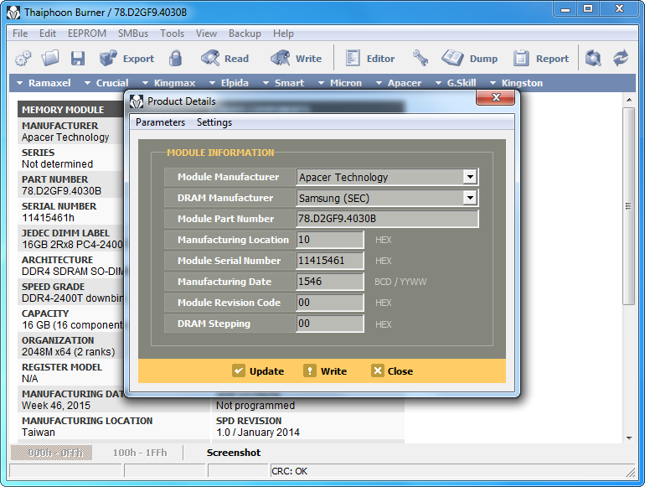Click the Module Part Number field
This screenshot has height=487, width=645.
pyautogui.click(x=387, y=219)
